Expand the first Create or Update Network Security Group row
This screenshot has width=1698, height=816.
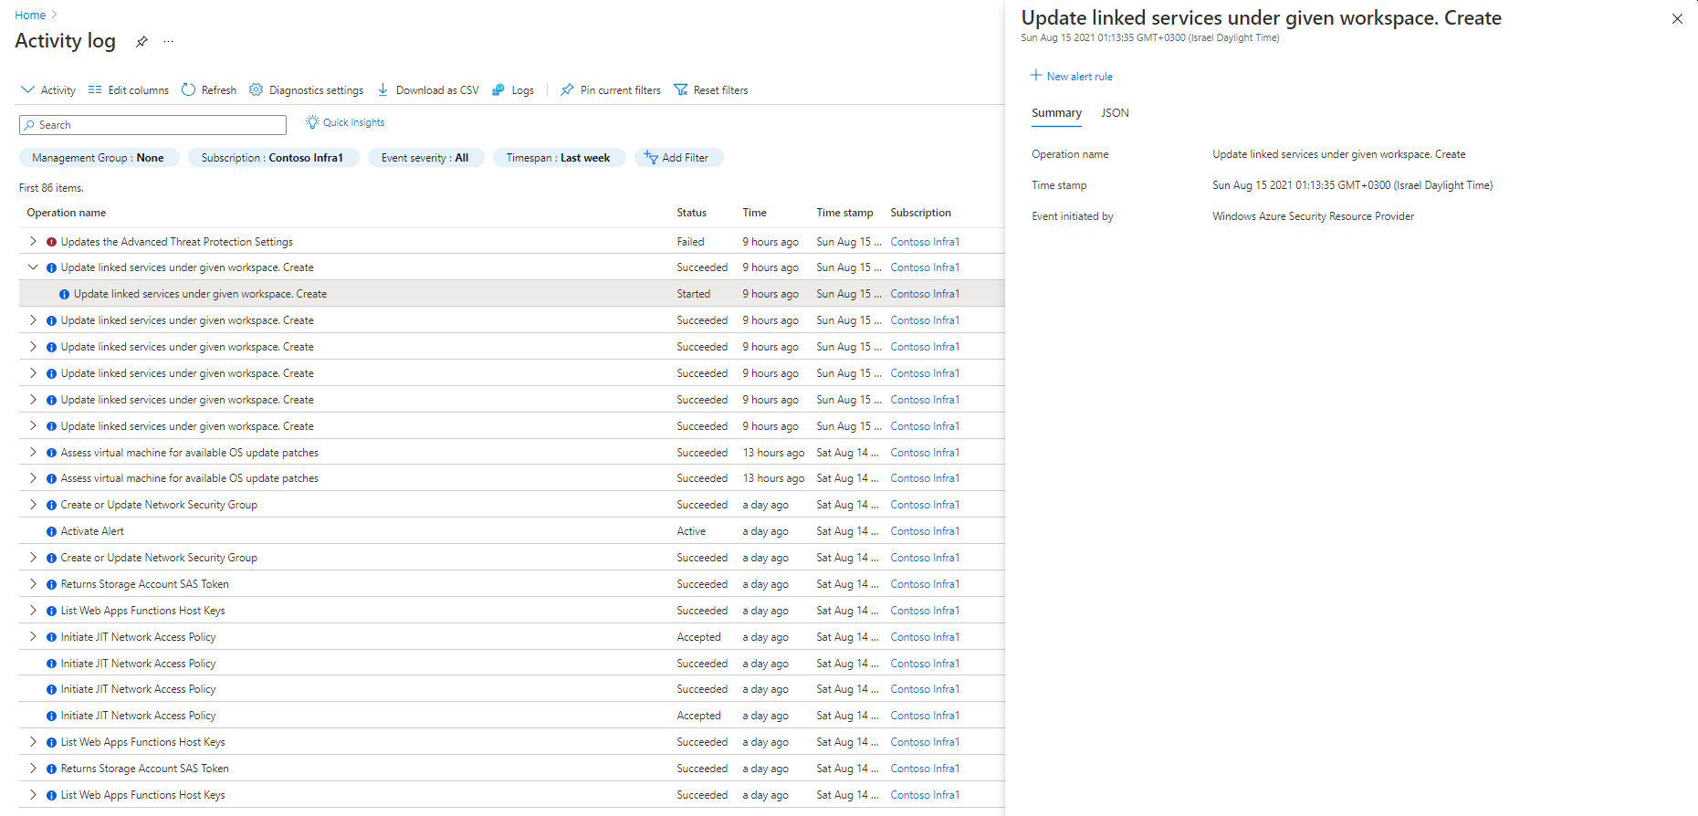(33, 505)
